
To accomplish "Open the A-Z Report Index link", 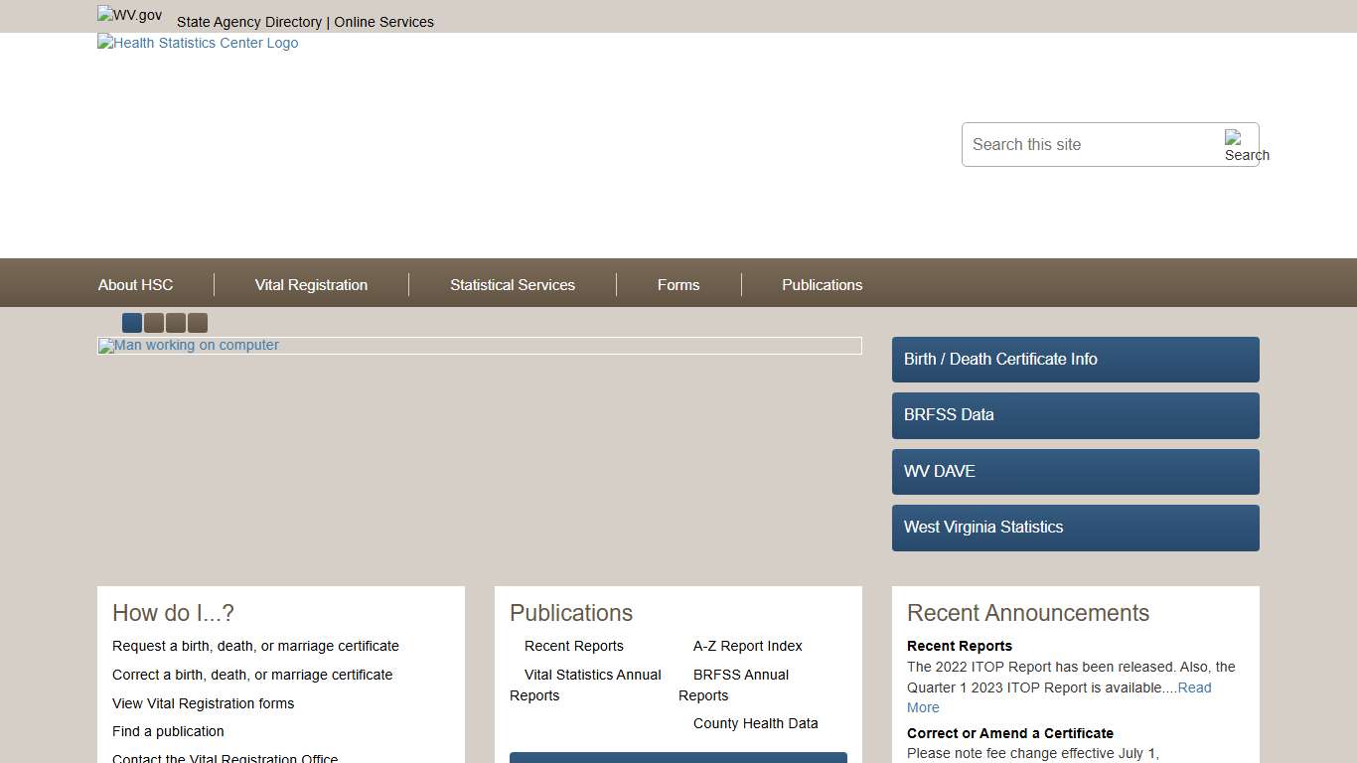I will [x=747, y=646].
